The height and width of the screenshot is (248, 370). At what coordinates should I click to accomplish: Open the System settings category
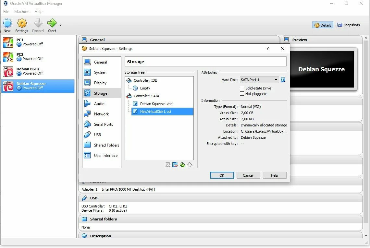pyautogui.click(x=102, y=72)
